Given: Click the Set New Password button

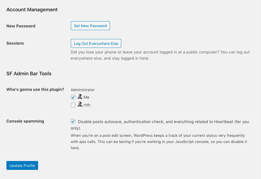Looking at the screenshot, I should (x=90, y=26).
